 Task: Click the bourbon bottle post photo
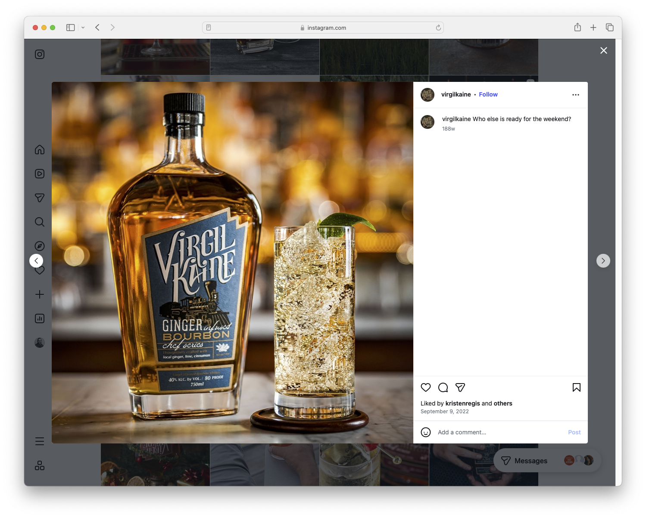(x=232, y=262)
